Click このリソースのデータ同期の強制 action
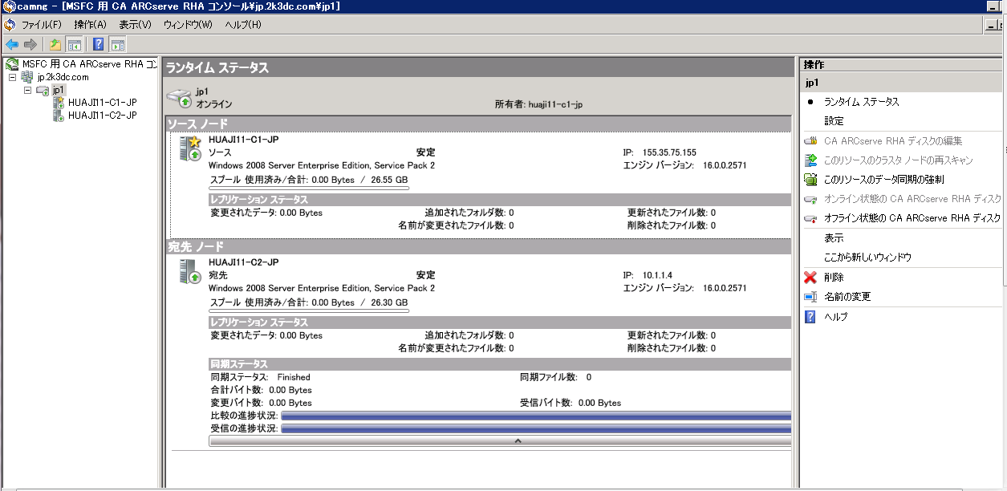The width and height of the screenshot is (1007, 491). 883,180
